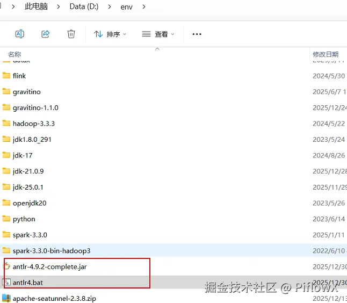The image size is (347, 303).
Task: Select the name jdk-25.0.1
Action: 28,187
